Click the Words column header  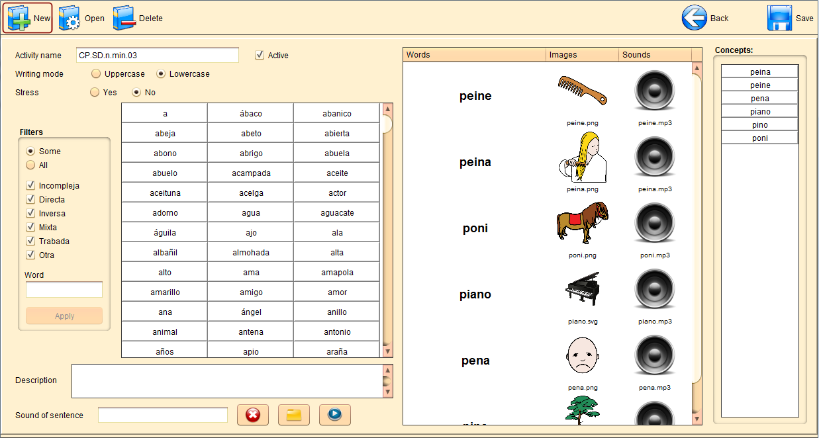[x=474, y=55]
